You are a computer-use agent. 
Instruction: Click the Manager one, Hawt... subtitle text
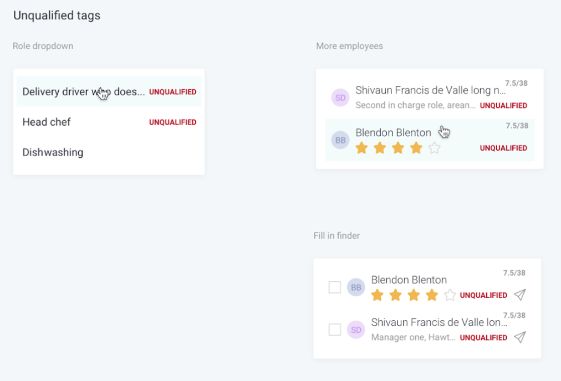[x=413, y=337]
